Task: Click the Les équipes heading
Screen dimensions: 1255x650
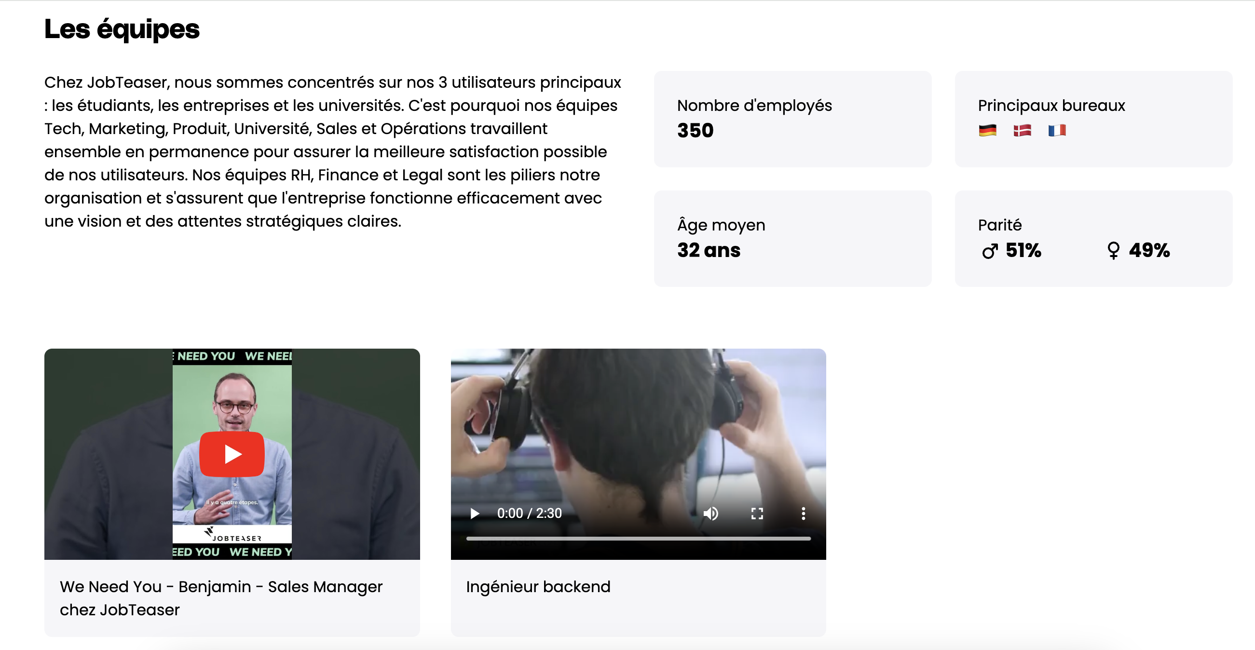Action: (x=122, y=29)
